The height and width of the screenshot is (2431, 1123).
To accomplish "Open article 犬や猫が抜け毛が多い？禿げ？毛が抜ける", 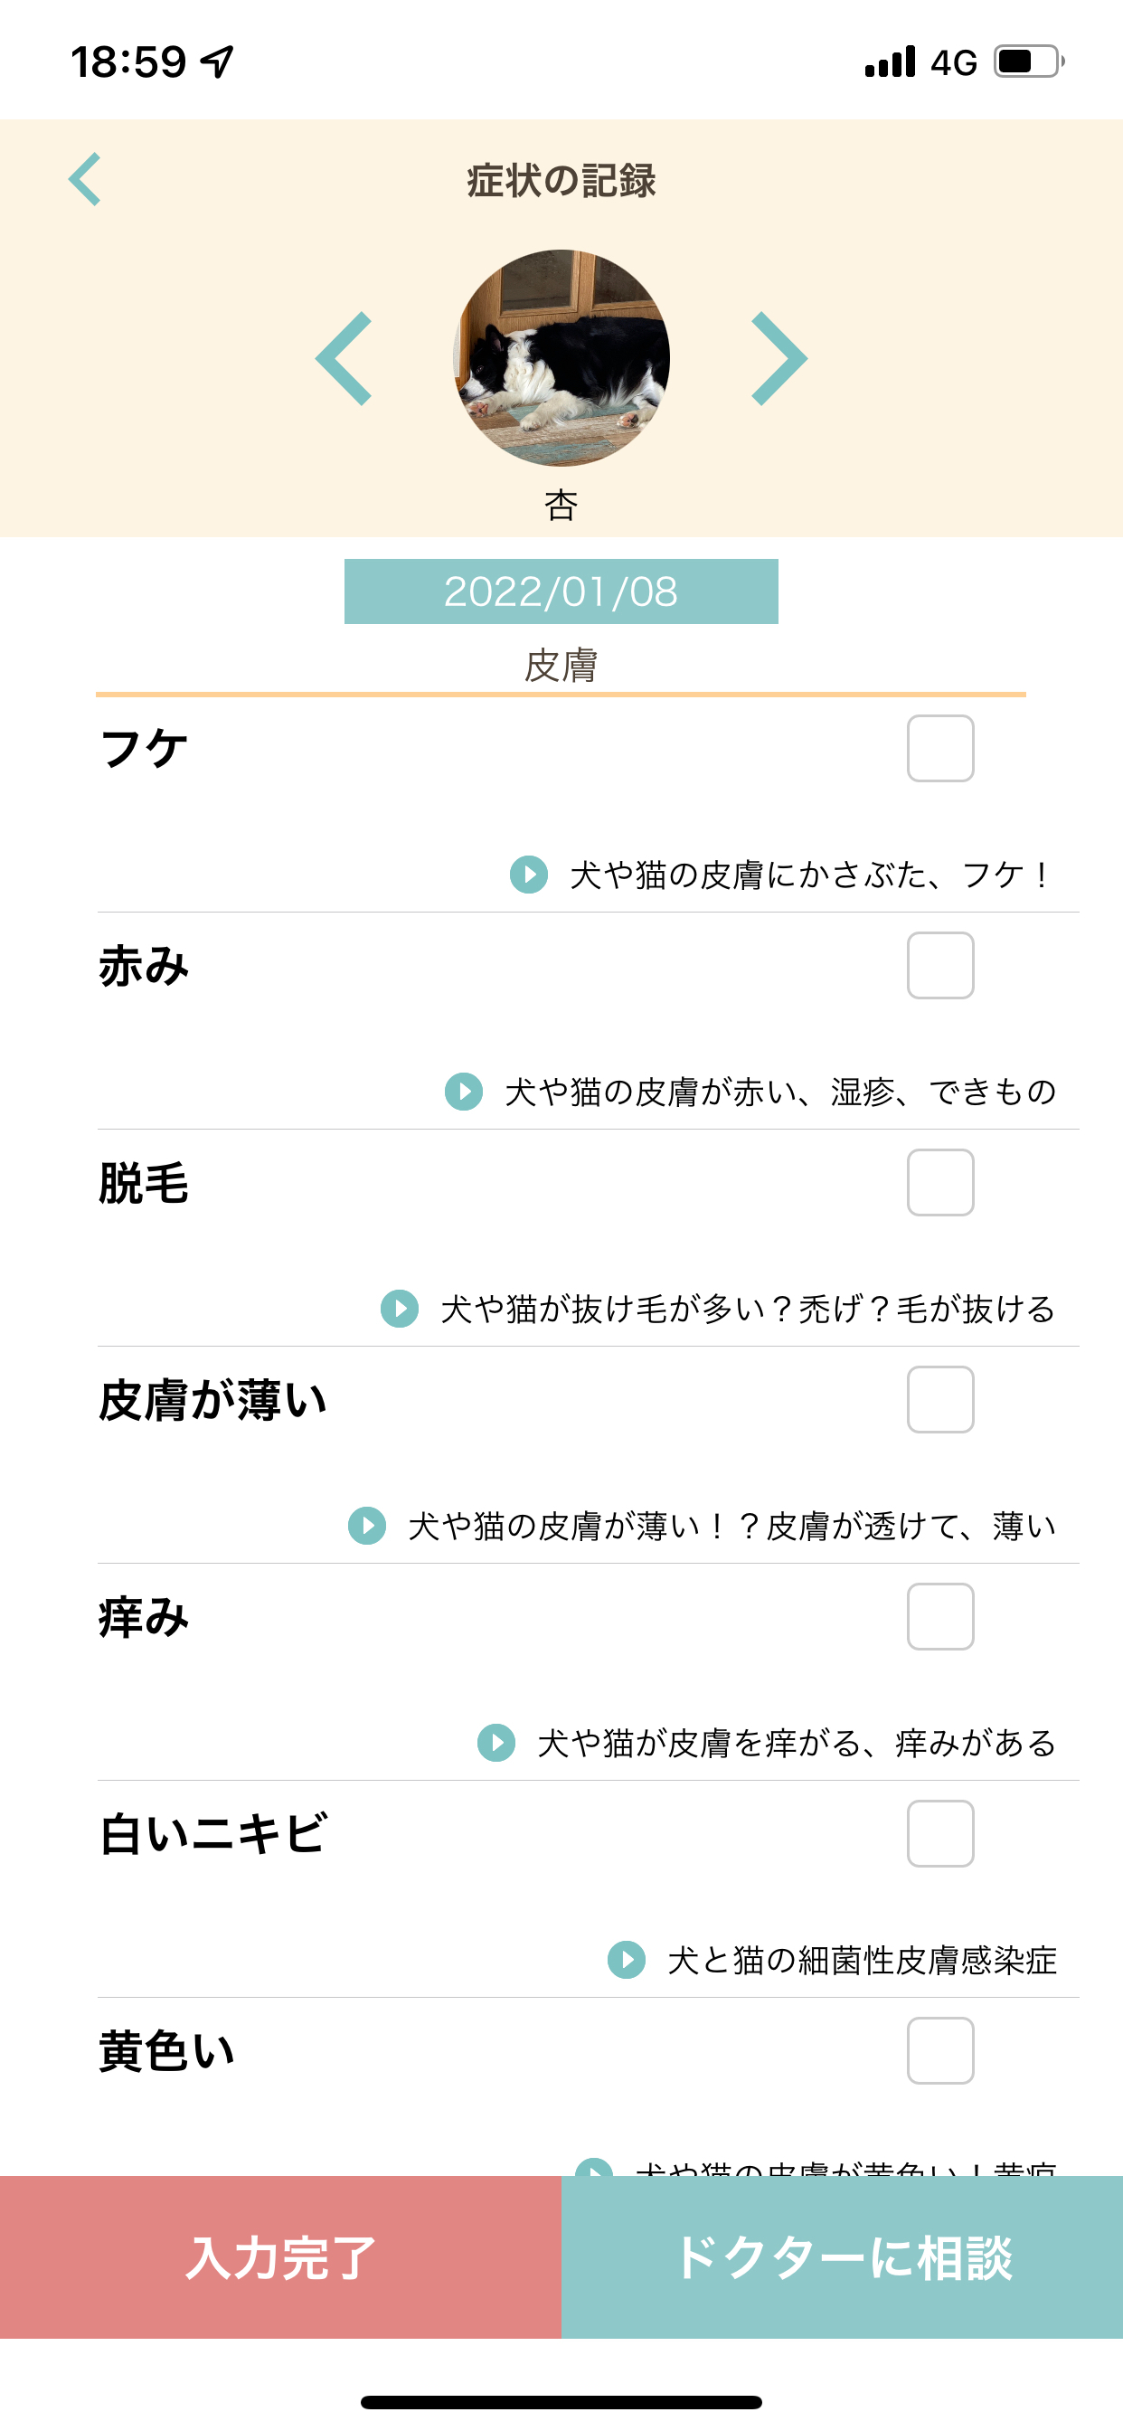I will click(x=747, y=1309).
